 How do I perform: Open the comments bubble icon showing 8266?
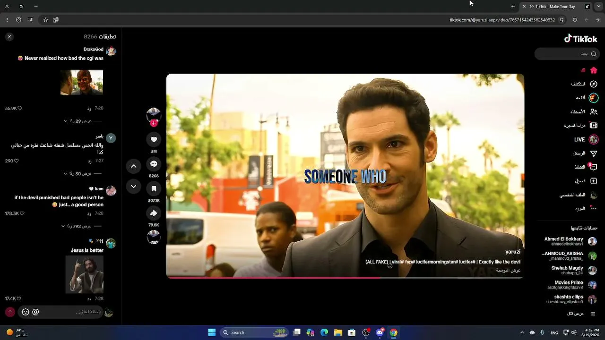(154, 164)
